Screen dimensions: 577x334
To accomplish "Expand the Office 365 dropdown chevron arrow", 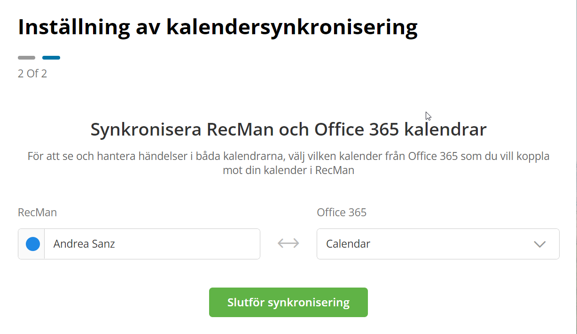I will tap(539, 244).
